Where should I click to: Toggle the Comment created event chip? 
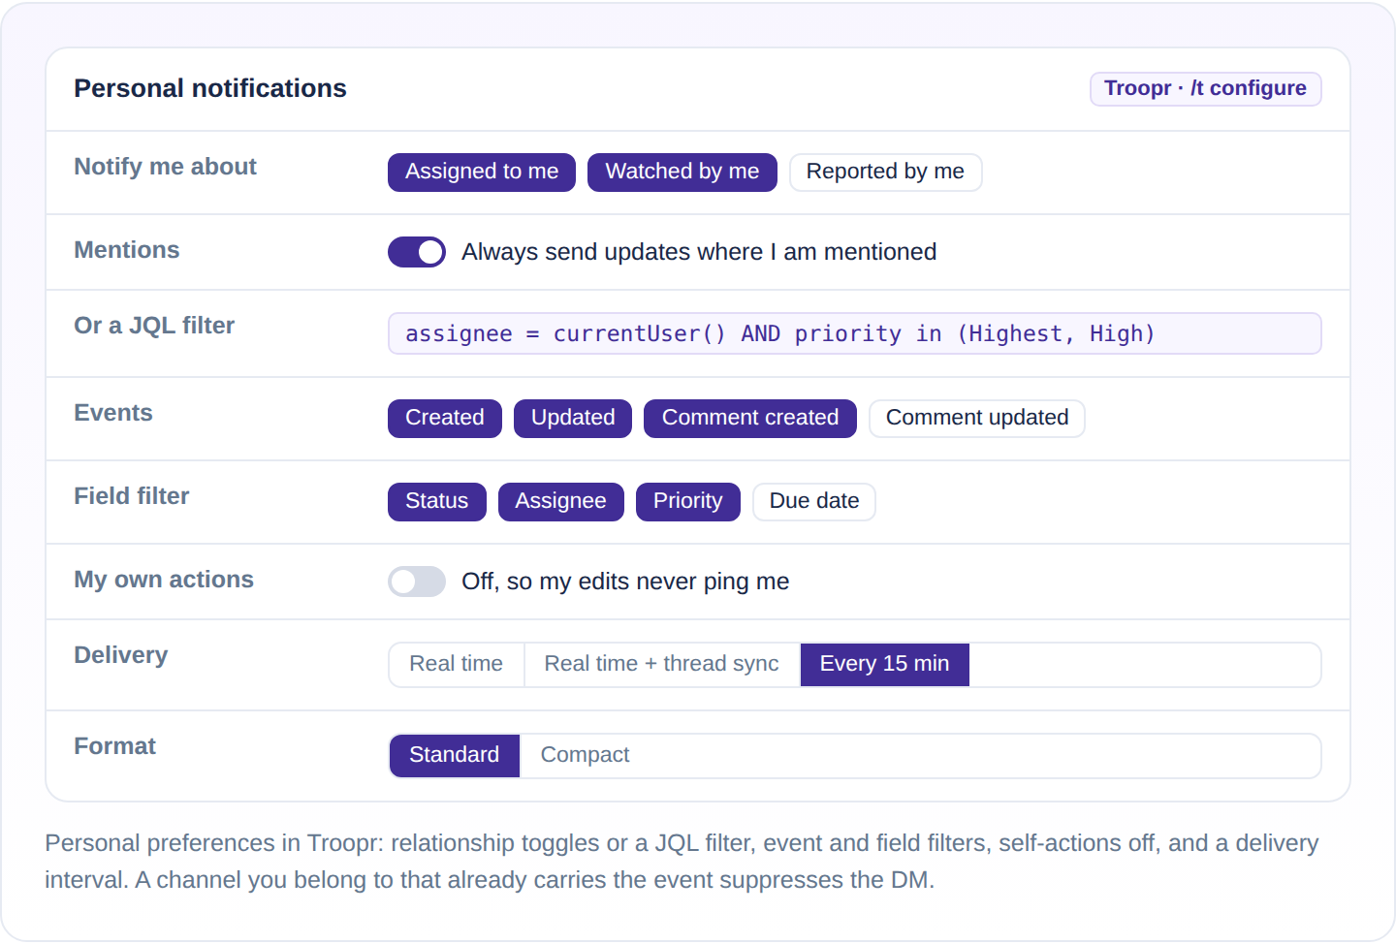(750, 419)
